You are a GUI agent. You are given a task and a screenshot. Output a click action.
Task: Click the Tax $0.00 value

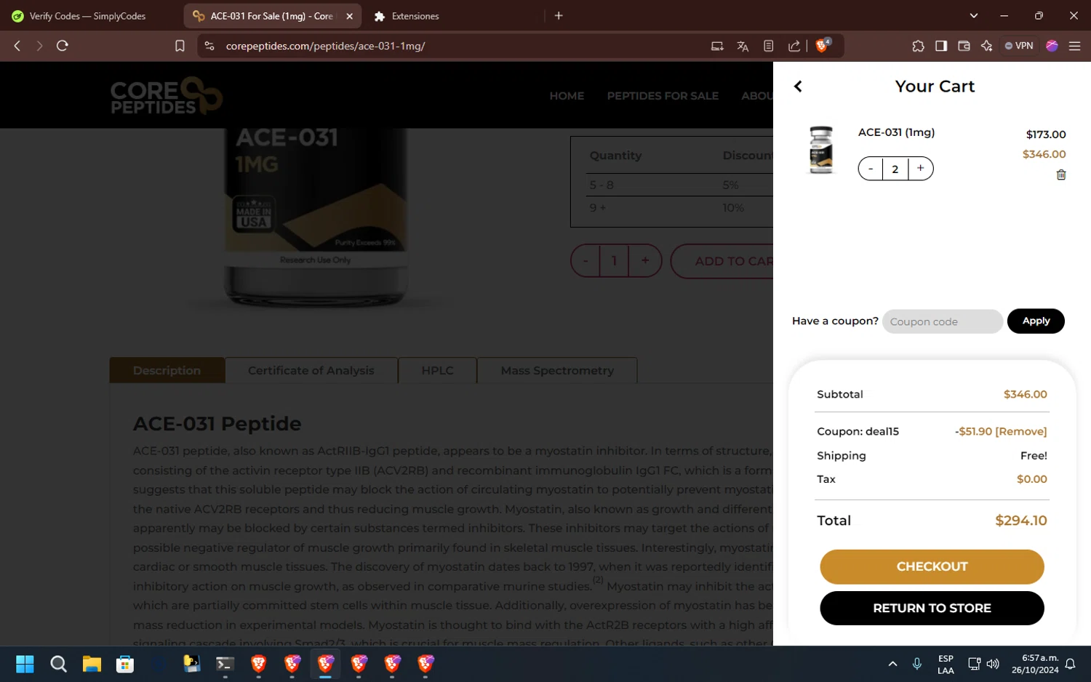[1032, 479]
